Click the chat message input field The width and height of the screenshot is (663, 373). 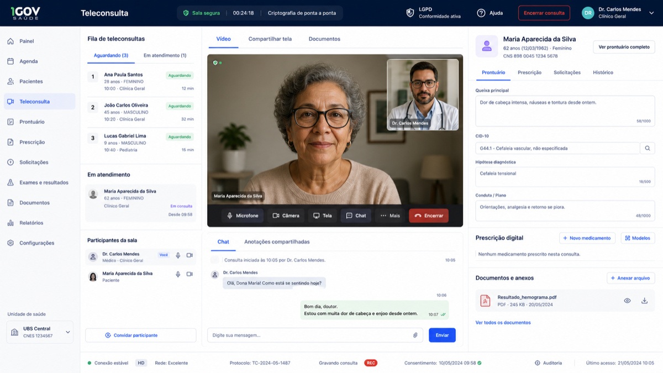[x=315, y=335]
